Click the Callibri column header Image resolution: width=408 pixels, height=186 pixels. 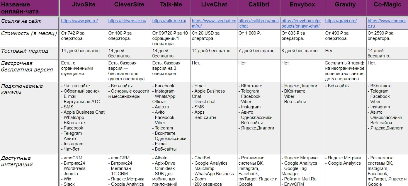tap(259, 8)
